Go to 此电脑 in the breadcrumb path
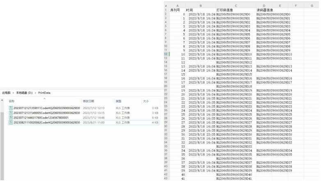This screenshot has width=321, height=181. coord(7,93)
